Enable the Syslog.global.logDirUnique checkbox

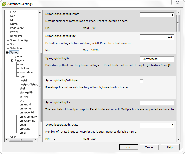click(x=141, y=81)
